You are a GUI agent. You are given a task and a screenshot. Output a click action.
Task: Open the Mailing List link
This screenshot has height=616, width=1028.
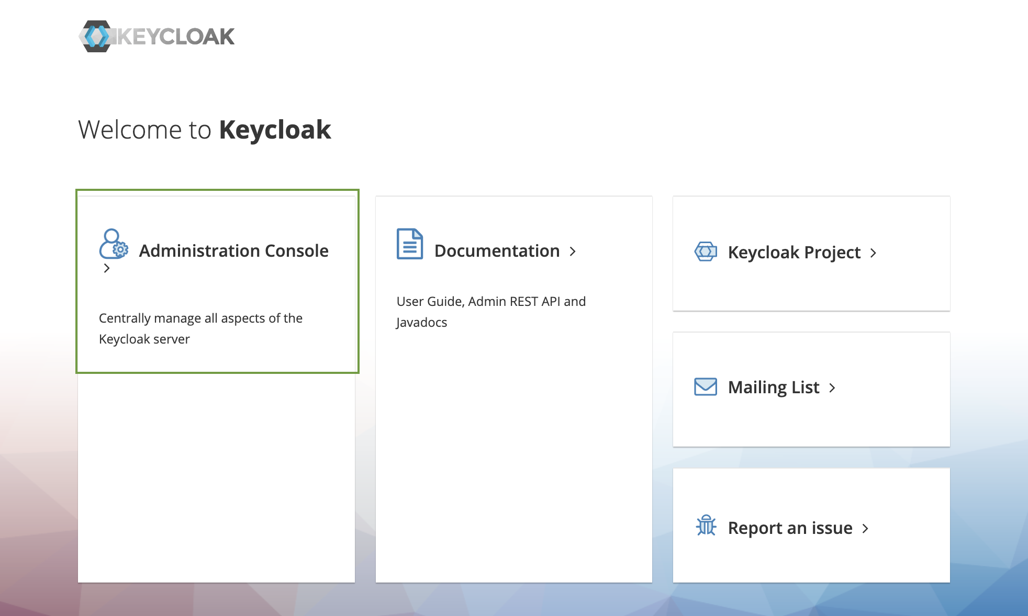773,387
